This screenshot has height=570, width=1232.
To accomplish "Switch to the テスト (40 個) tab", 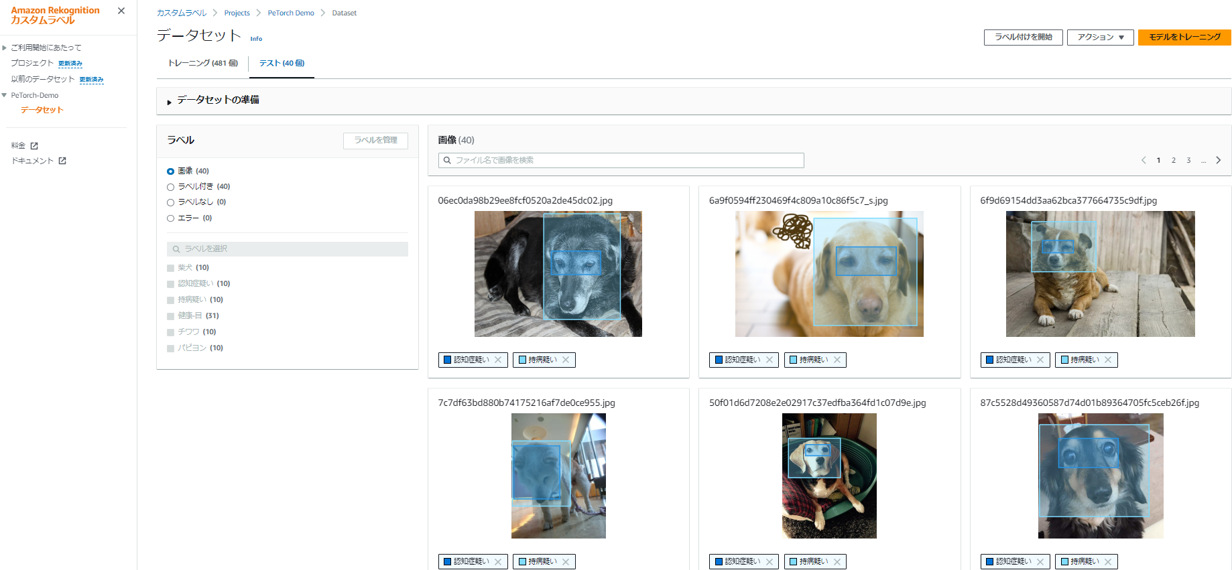I will 282,63.
